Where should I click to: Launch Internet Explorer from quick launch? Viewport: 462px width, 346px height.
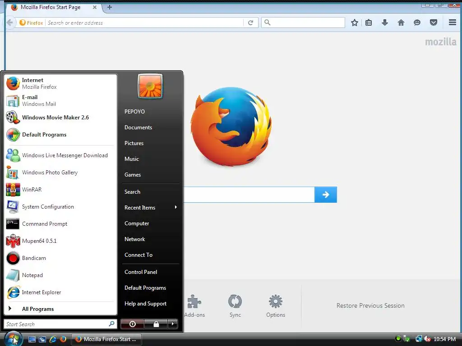(x=53, y=339)
